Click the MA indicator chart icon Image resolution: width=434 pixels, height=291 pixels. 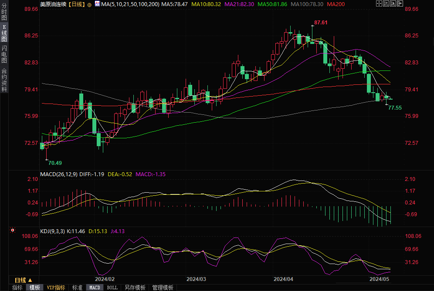[x=97, y=4]
